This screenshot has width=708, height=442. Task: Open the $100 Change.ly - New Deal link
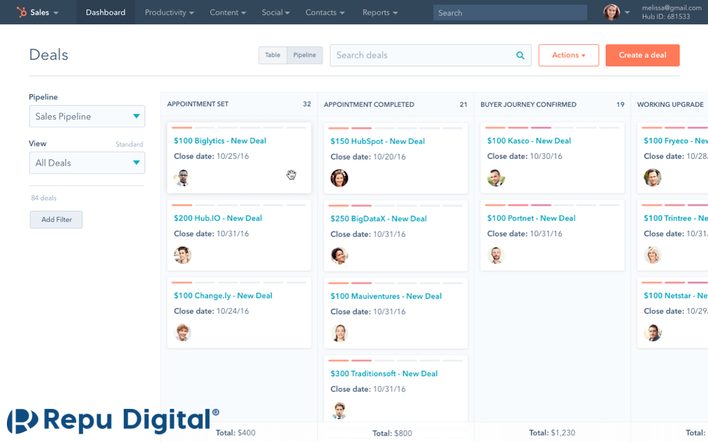223,296
